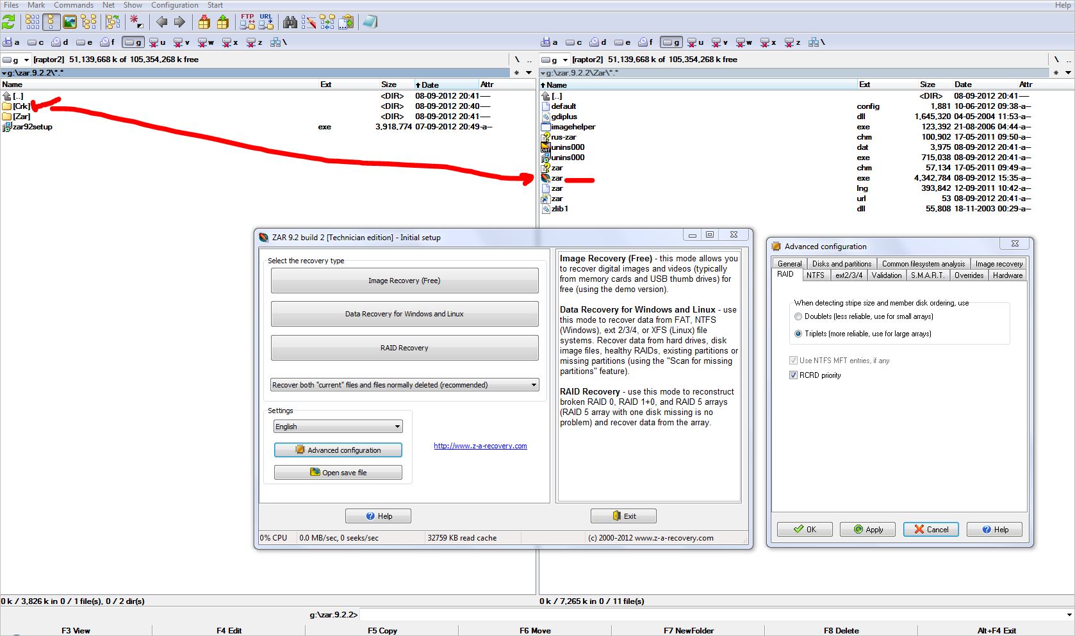Viewport: 1075px width, 636px height.
Task: Switch to NTFS tab in Advanced configuration
Action: [x=815, y=275]
